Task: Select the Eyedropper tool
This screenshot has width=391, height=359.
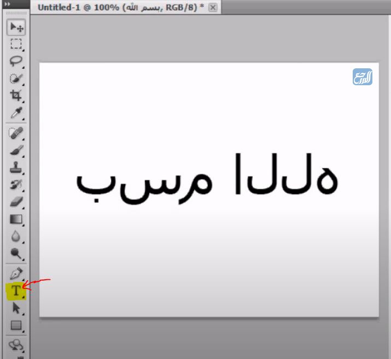Action: click(x=16, y=113)
